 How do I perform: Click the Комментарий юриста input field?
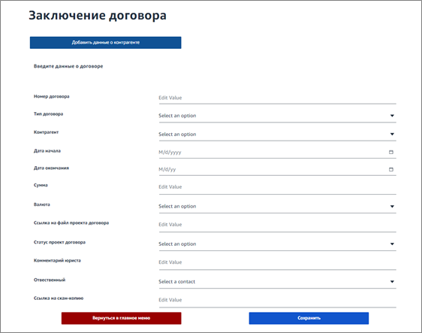pyautogui.click(x=278, y=262)
